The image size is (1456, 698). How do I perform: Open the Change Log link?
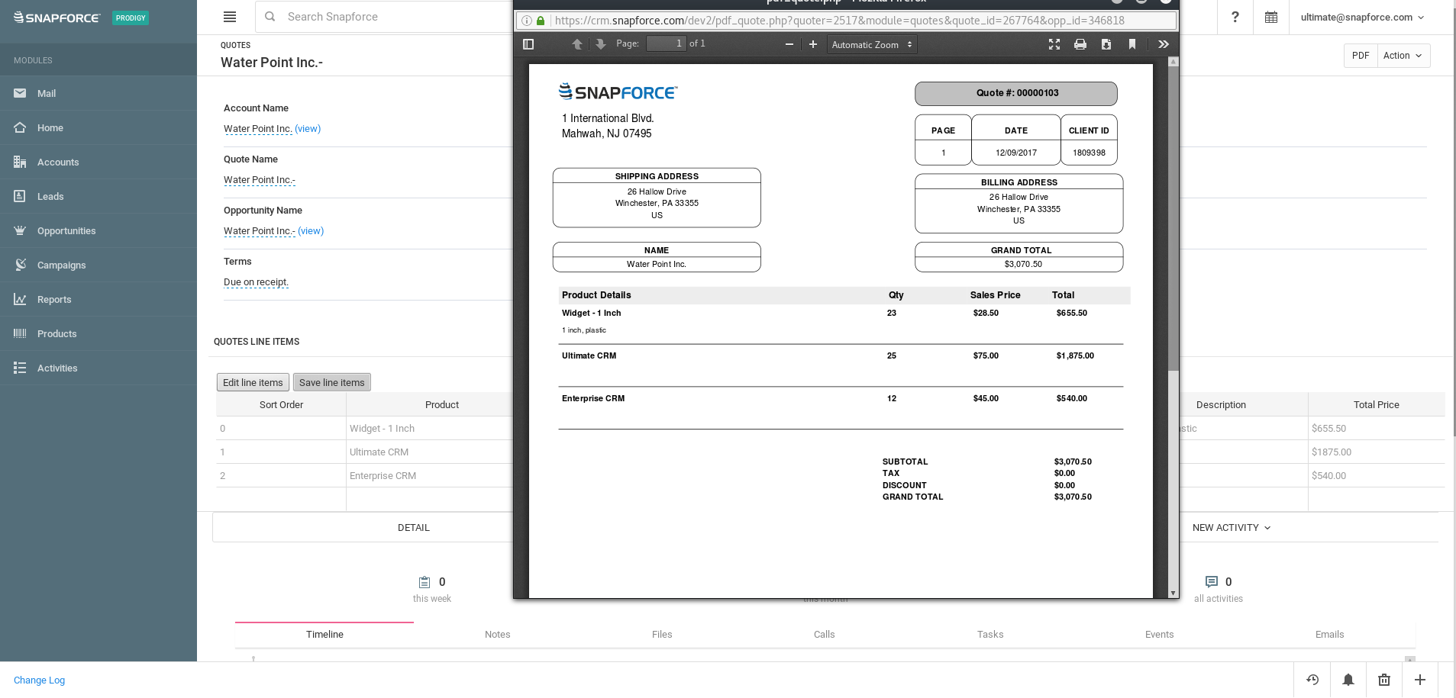click(x=39, y=680)
